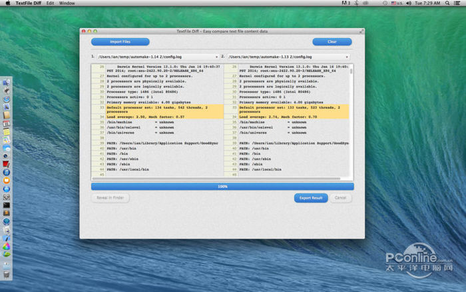Click left pane 'Kernel configured' line 27

coord(150,76)
